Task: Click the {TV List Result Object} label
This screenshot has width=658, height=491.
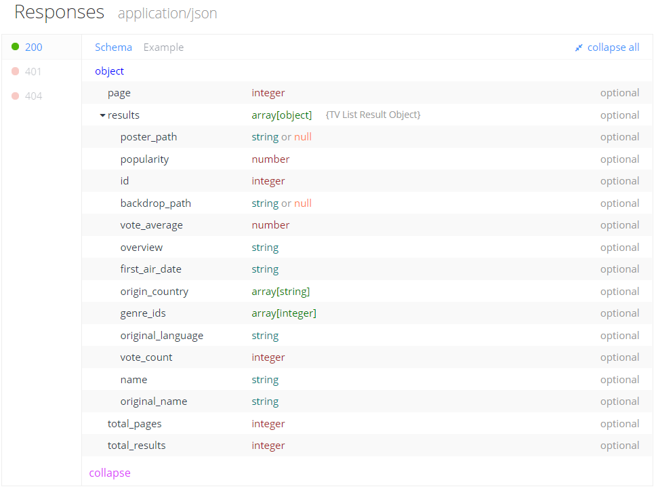Action: tap(373, 115)
